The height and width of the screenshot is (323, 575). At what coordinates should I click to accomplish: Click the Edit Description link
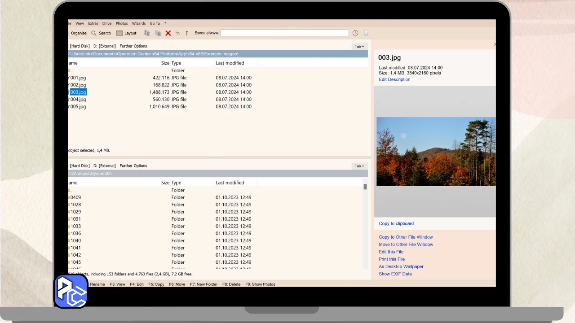(x=394, y=79)
